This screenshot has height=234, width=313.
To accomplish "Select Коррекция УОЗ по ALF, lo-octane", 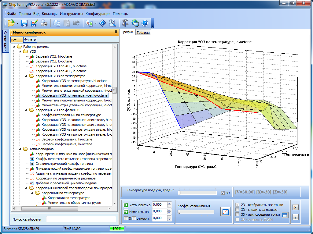I will pos(61,71).
